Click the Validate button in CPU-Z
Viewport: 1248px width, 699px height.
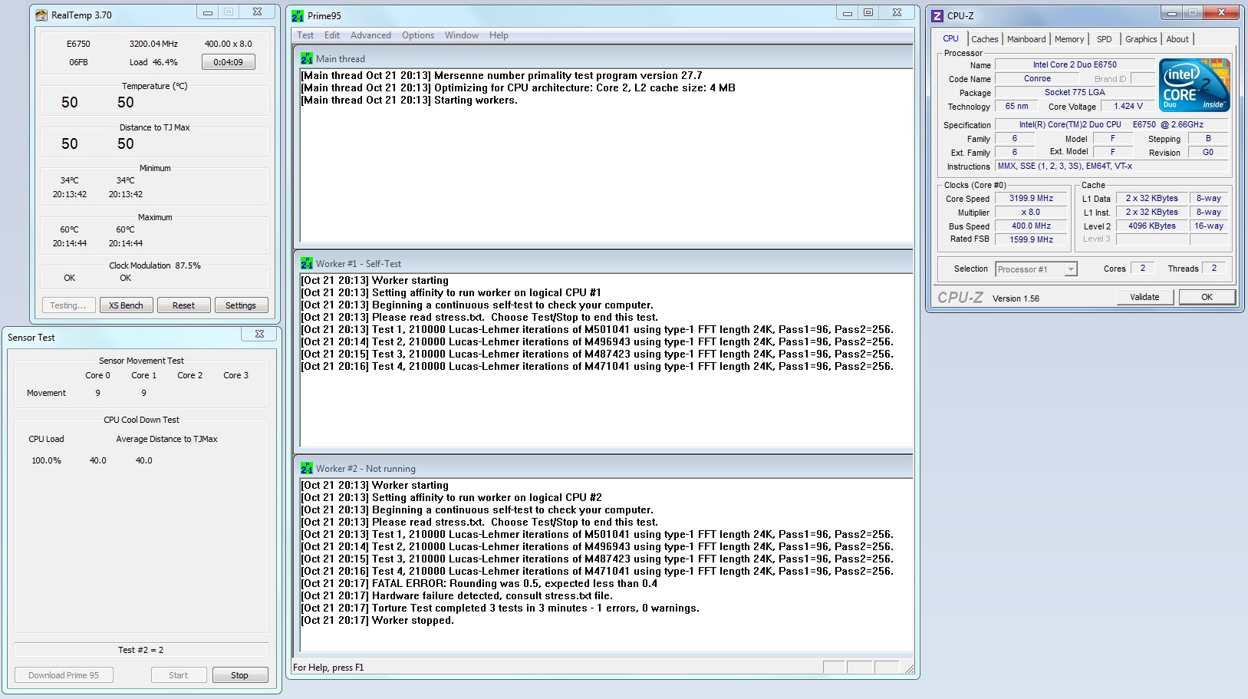(1144, 297)
